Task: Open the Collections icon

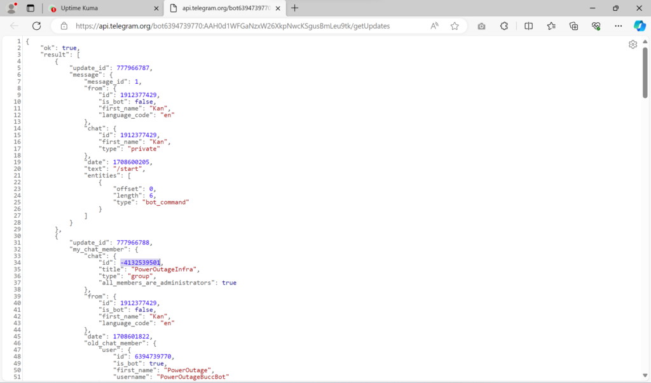Action: (x=573, y=26)
